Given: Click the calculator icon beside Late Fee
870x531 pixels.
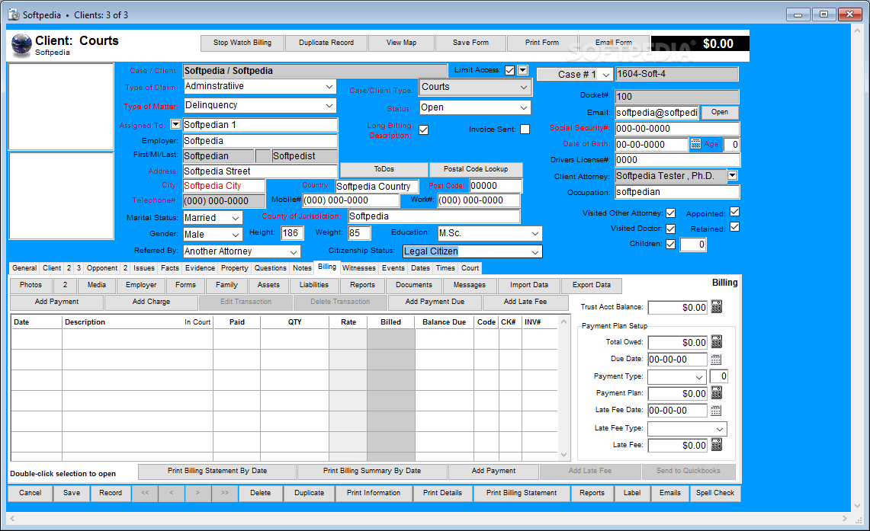Looking at the screenshot, I should 715,446.
